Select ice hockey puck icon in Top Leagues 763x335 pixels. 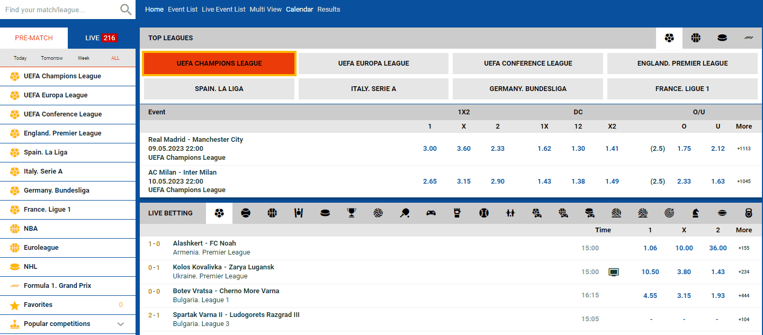[722, 38]
